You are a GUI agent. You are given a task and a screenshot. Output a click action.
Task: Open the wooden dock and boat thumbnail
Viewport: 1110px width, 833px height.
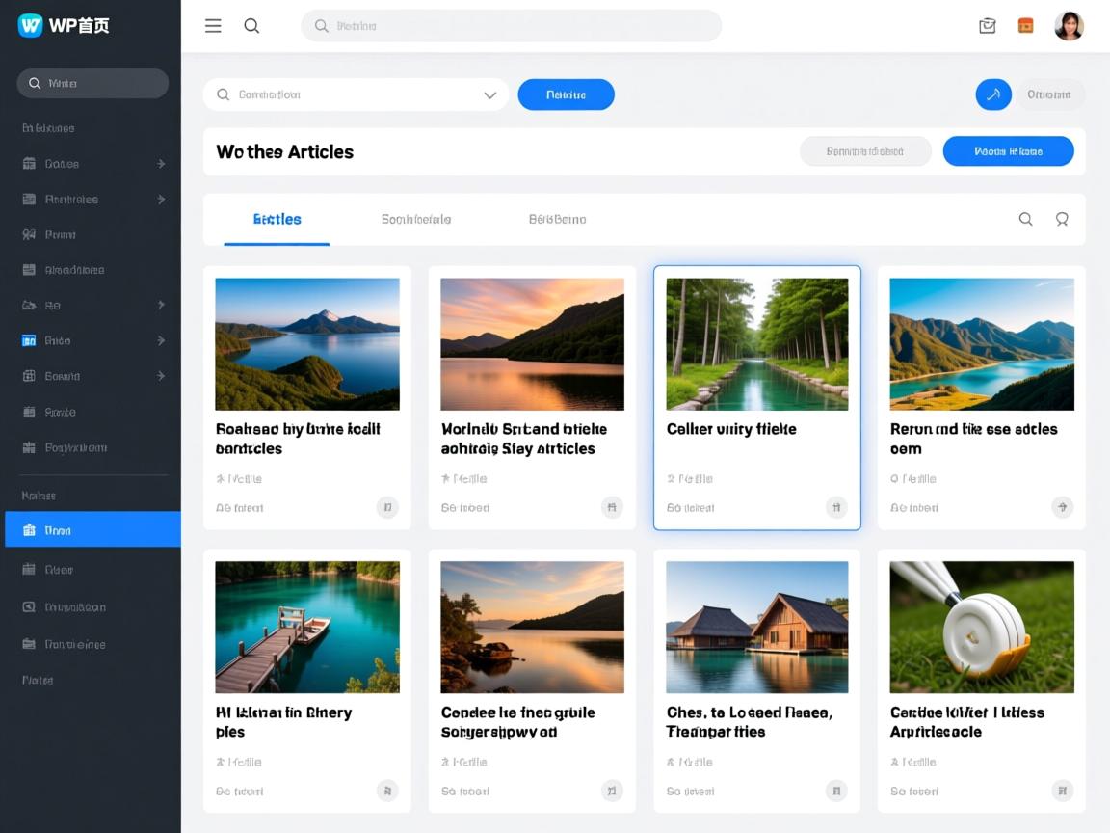click(307, 628)
